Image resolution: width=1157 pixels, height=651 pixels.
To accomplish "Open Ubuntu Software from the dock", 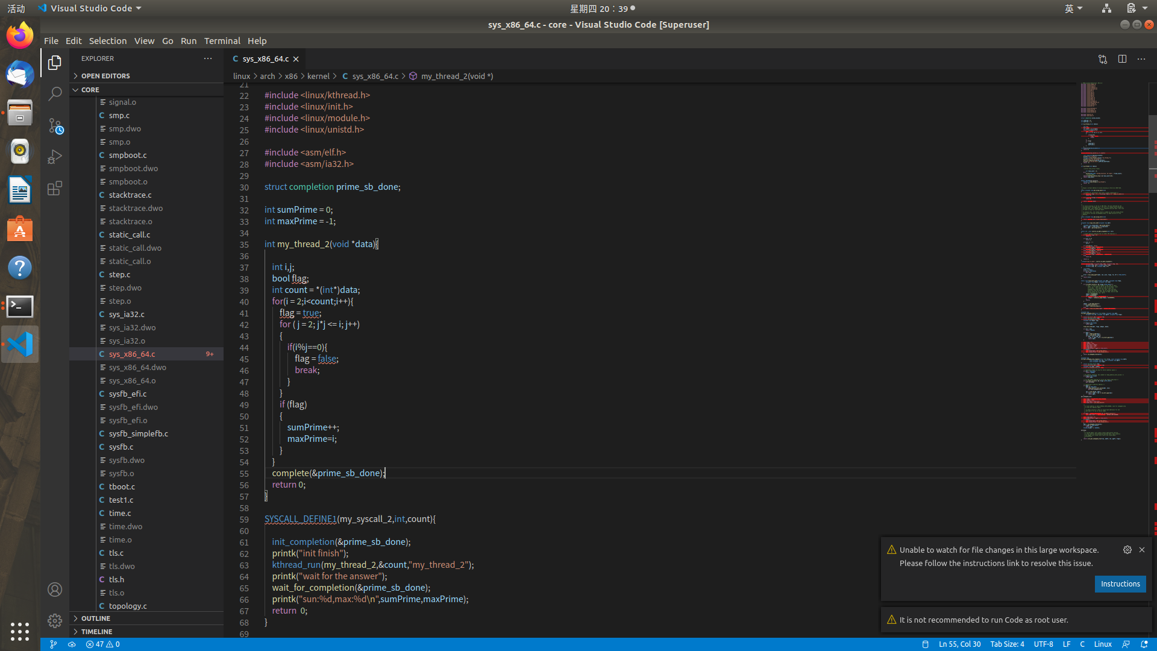I will click(20, 229).
